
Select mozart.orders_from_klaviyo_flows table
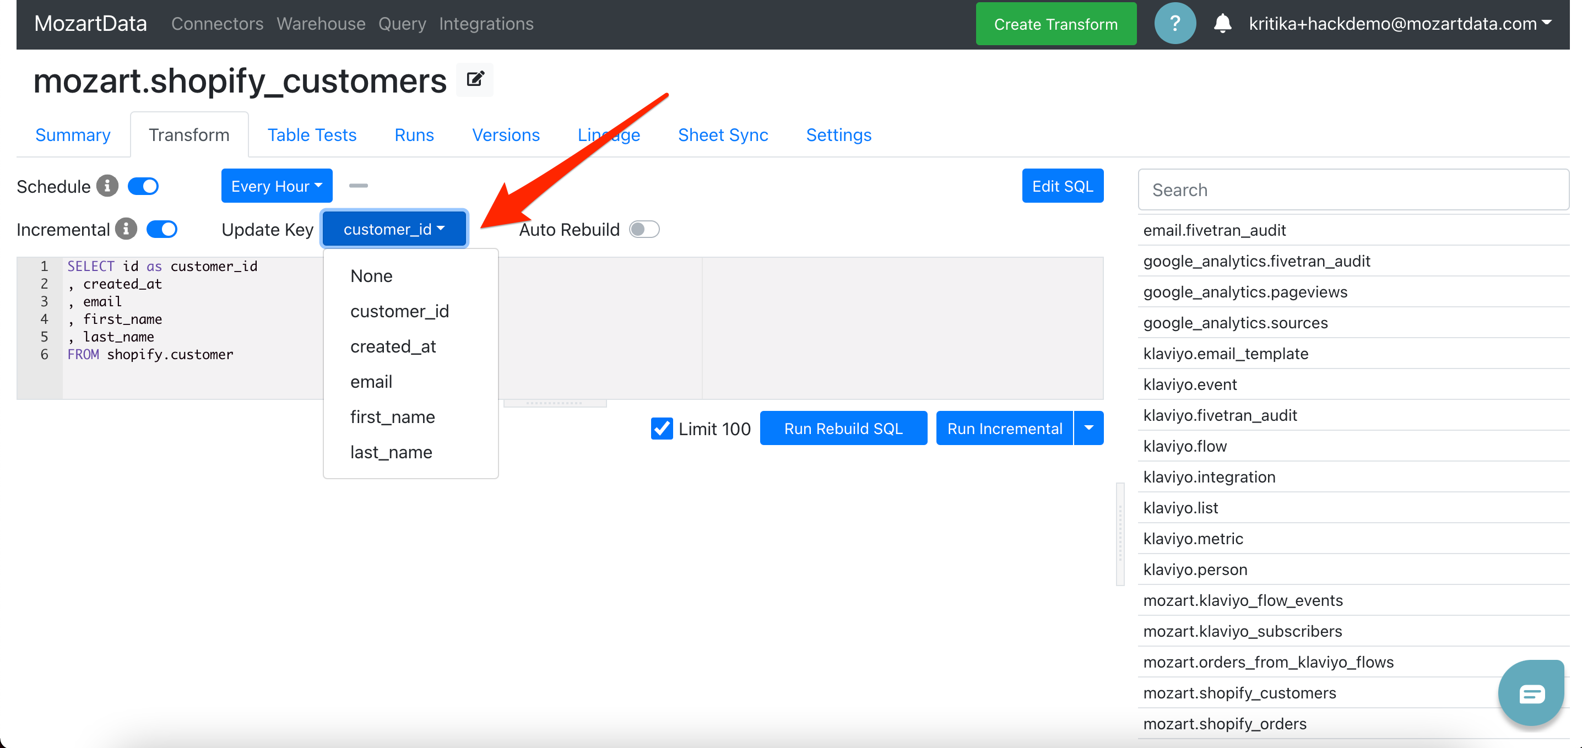click(x=1353, y=662)
